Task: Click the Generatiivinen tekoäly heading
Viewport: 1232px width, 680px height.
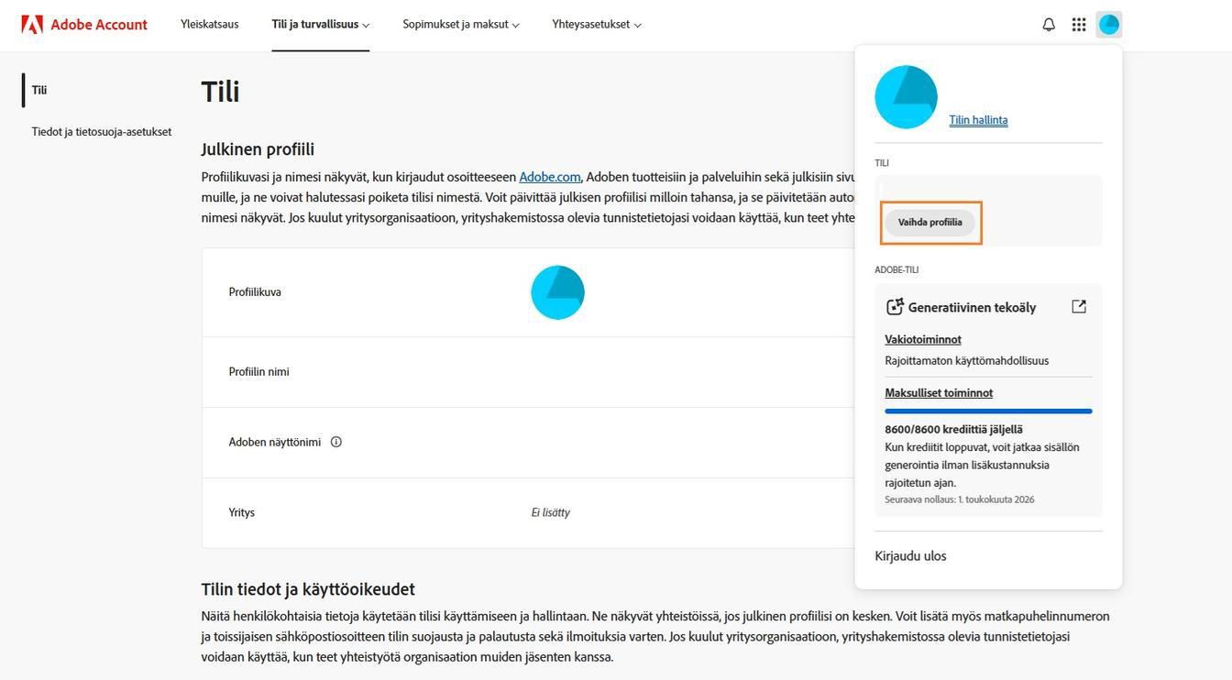Action: tap(972, 307)
